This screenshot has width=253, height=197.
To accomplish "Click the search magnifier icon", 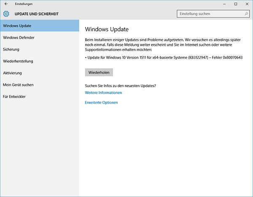I will click(x=246, y=14).
